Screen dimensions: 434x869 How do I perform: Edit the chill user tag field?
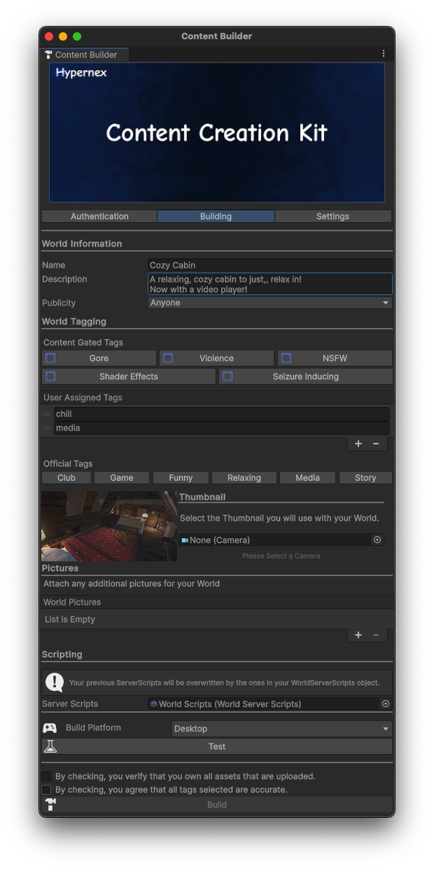[x=222, y=414]
